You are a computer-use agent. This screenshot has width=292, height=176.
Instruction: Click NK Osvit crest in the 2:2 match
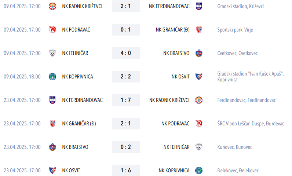(199, 77)
